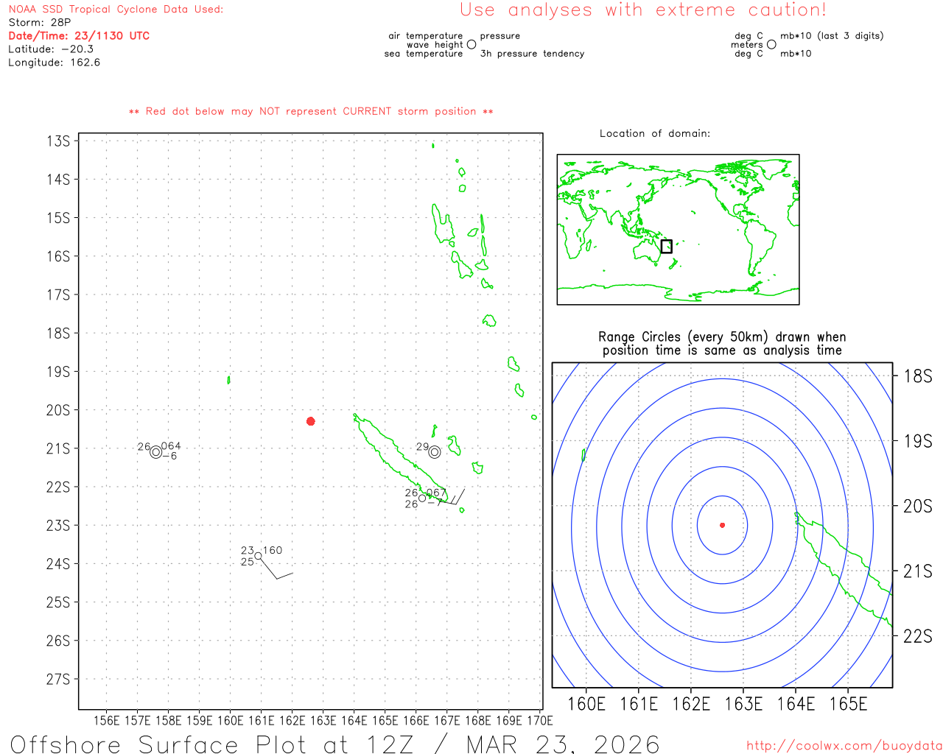Click the station circle labeled 160

point(258,556)
